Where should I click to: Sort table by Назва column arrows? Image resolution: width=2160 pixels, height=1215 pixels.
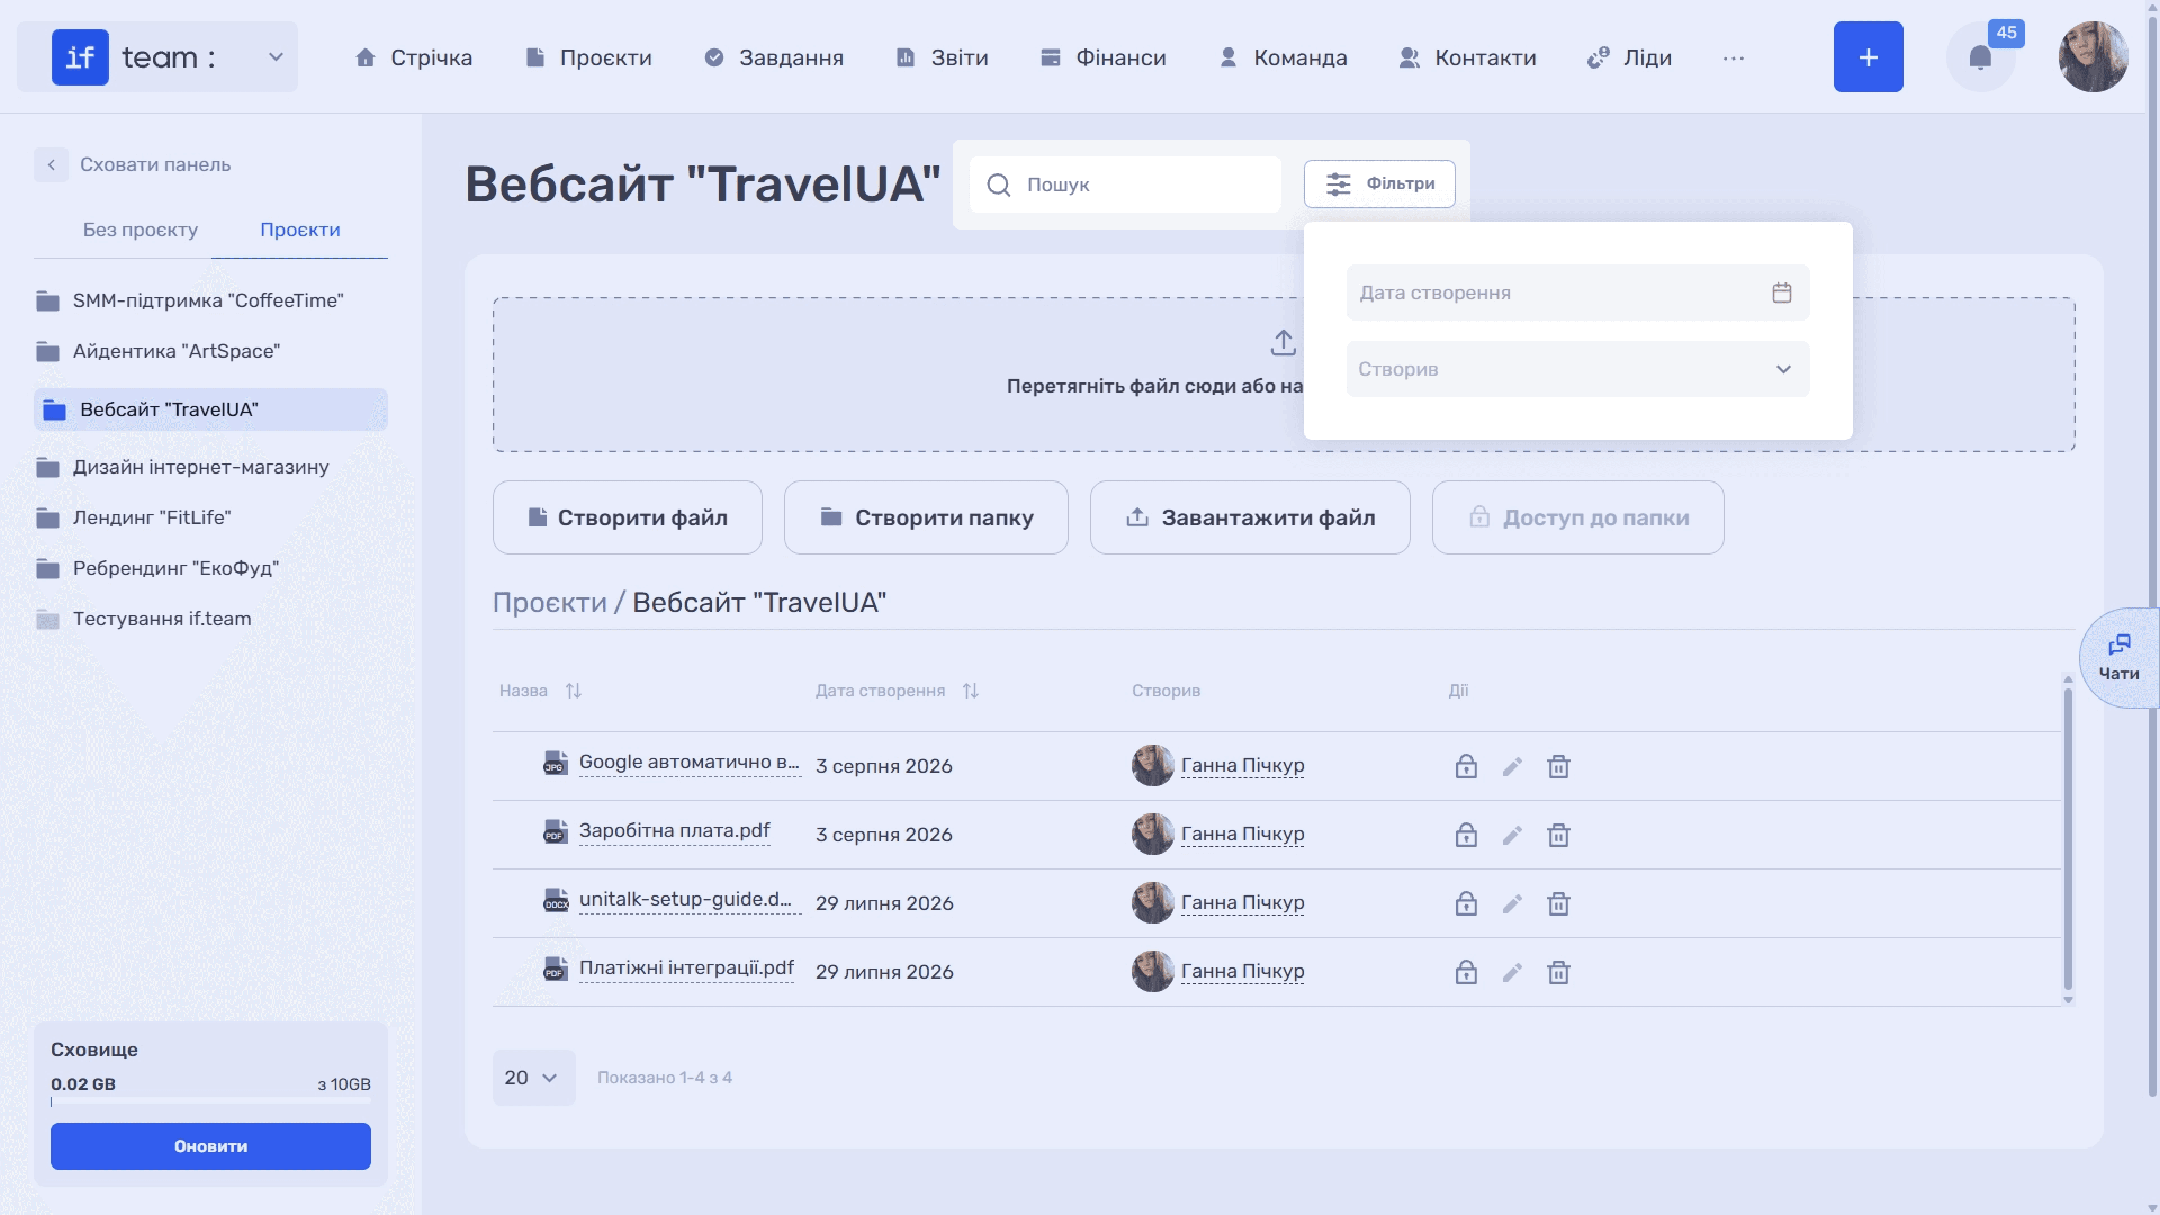tap(574, 690)
